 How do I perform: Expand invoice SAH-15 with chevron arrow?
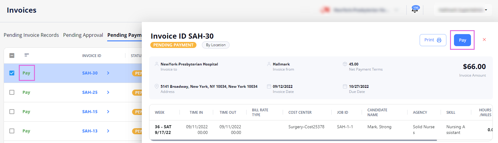108,112
